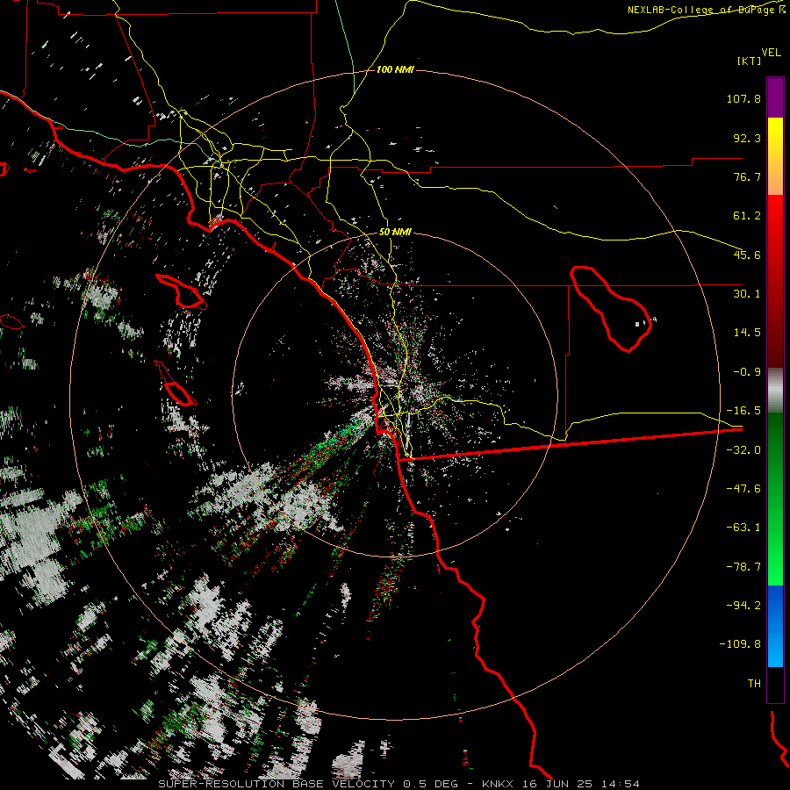Viewport: 790px width, 790px height.
Task: Select the -0.9 legend value
Action: coord(747,372)
